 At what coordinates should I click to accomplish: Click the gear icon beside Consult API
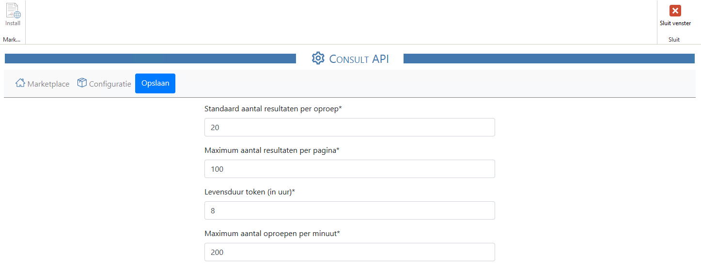pos(318,59)
